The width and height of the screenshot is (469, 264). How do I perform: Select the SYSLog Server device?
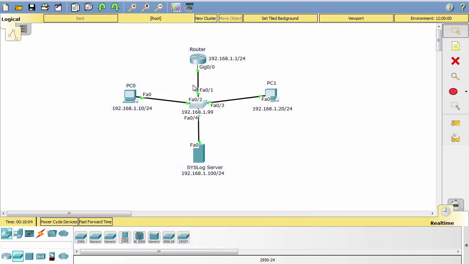(199, 153)
